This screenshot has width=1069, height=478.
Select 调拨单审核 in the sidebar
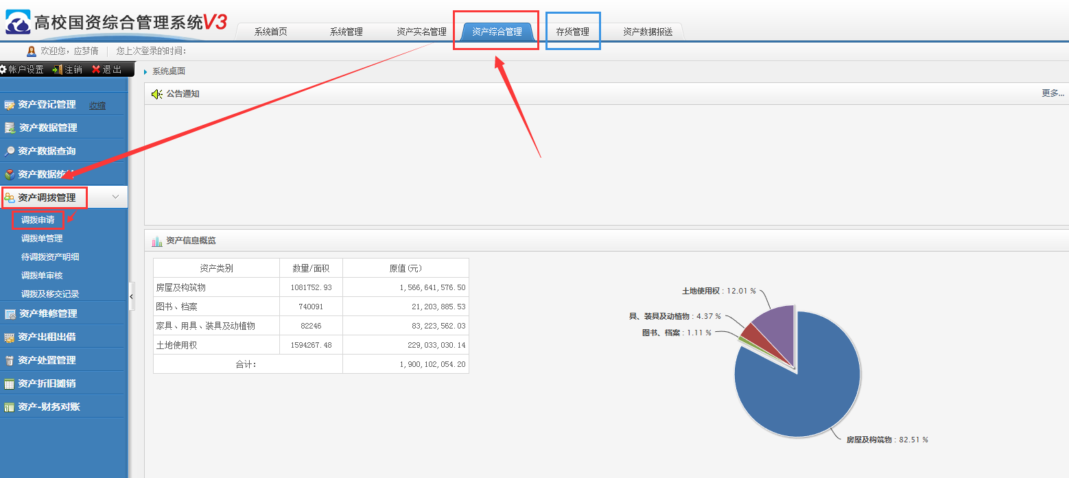click(x=42, y=276)
